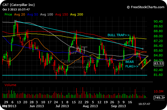
Task: Select the yellow Avg 200 legend entry
Action: [x=77, y=14]
